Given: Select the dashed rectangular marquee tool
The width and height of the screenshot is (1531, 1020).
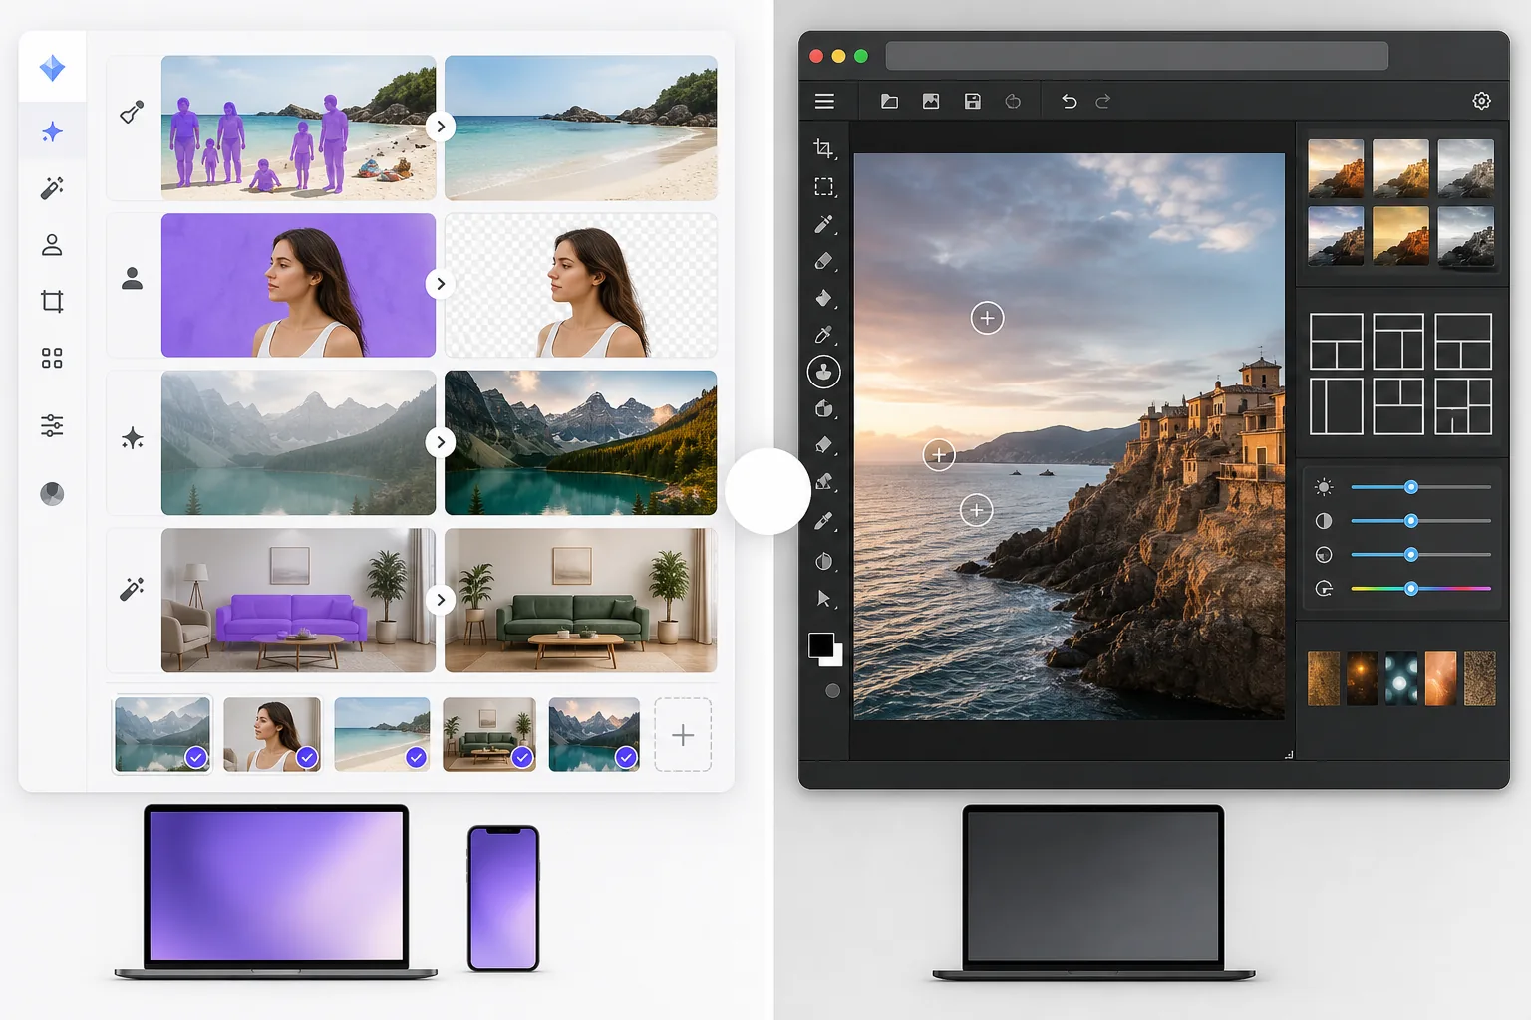Looking at the screenshot, I should 823,186.
